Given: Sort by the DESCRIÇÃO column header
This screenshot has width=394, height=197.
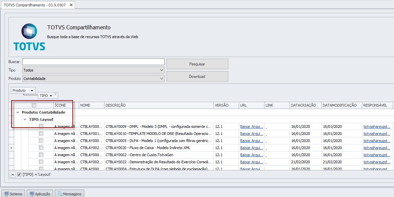Looking at the screenshot, I should click(159, 106).
